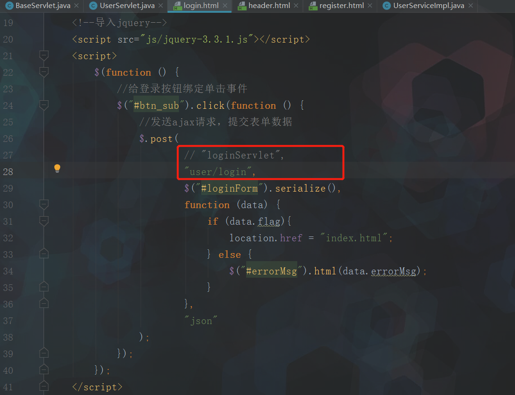Collapse the if block fold at line 31
Image resolution: width=515 pixels, height=395 pixels.
pos(44,221)
